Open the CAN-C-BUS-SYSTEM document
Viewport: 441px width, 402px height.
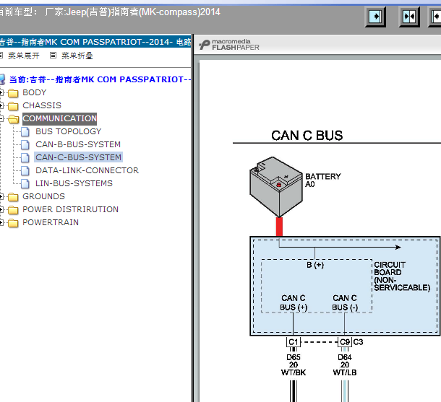coord(78,157)
